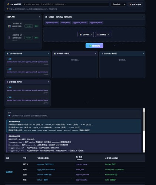Image resolution: width=156 pixels, height=185 pixels.
Task: Click the 企微考勤 AI agent message block
Action: pos(74,143)
